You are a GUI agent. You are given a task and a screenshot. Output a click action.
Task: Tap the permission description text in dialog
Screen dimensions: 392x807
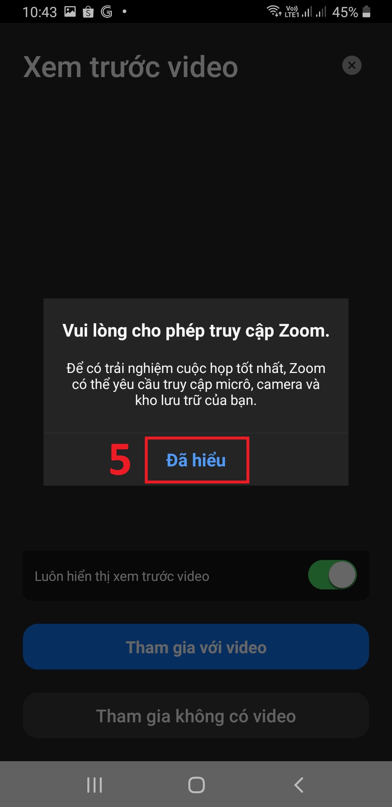[196, 384]
